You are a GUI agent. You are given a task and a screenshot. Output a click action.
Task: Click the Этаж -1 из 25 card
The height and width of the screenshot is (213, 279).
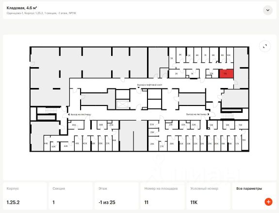tap(116, 196)
